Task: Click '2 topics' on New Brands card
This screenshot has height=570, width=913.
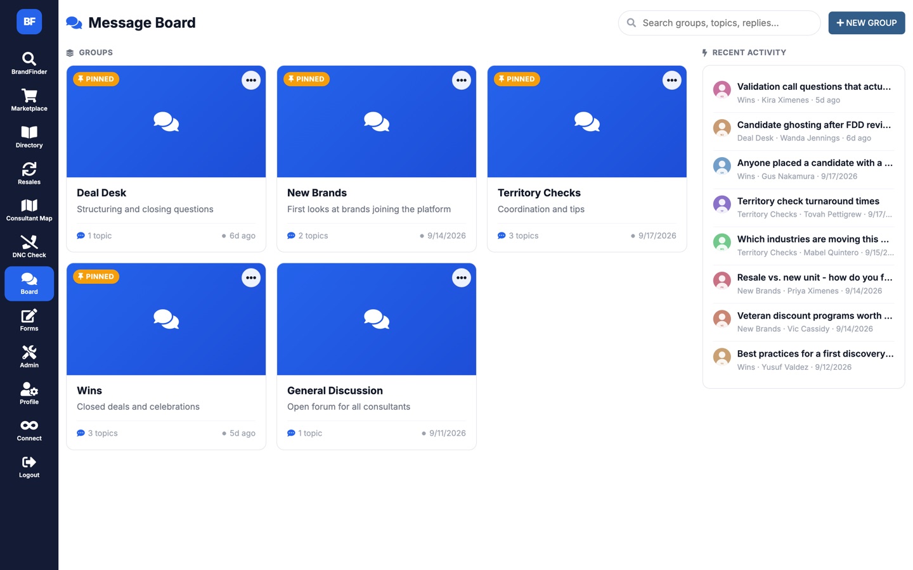Action: click(x=308, y=236)
